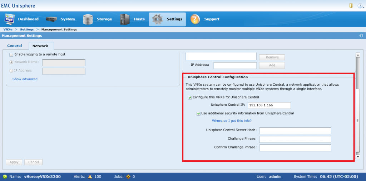Viewport: 366px width, 181px height.
Task: Click the Settings breadcrumb link
Action: (x=27, y=29)
